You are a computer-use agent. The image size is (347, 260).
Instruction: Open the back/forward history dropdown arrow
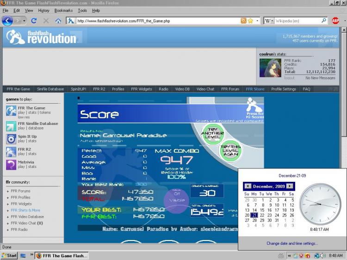24,21
